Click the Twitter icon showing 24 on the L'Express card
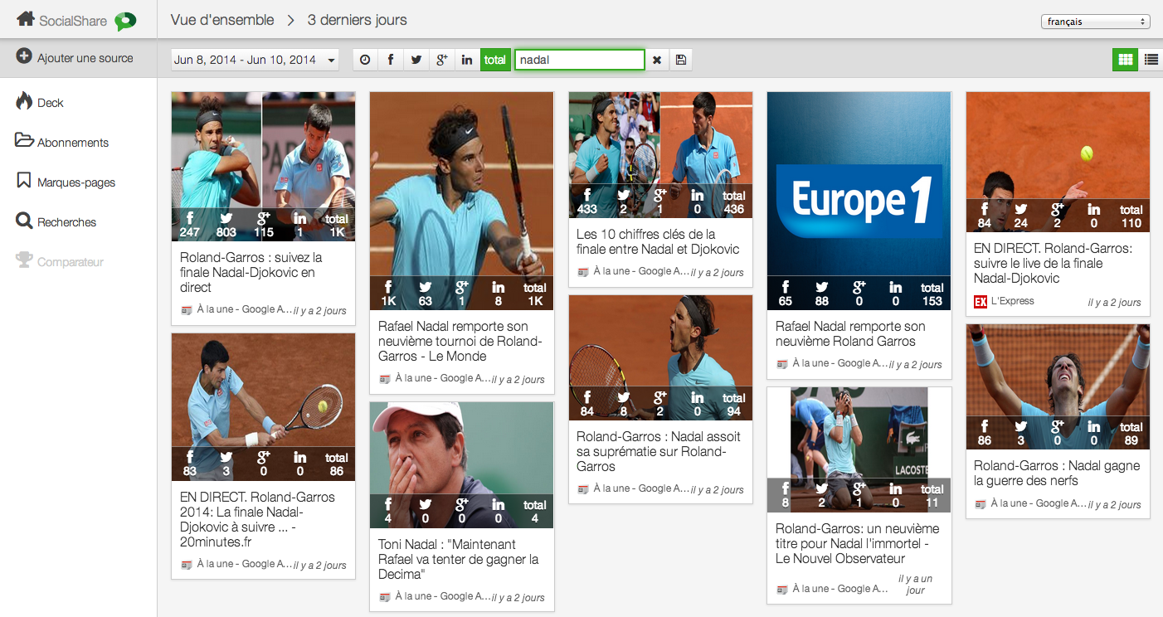This screenshot has width=1163, height=617. [1020, 209]
